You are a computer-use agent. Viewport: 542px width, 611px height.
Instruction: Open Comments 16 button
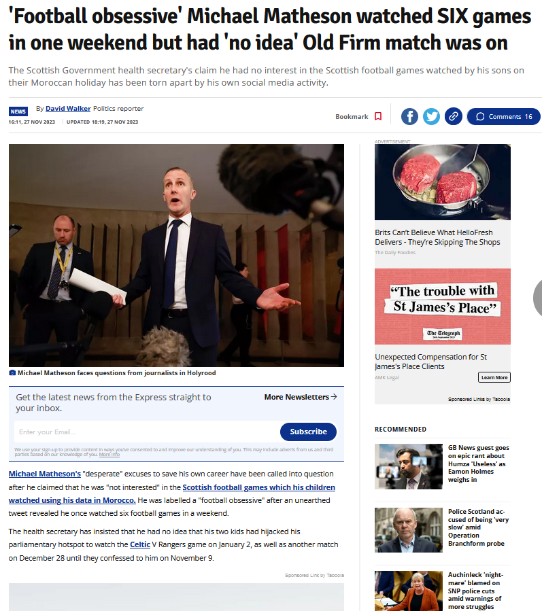[504, 116]
